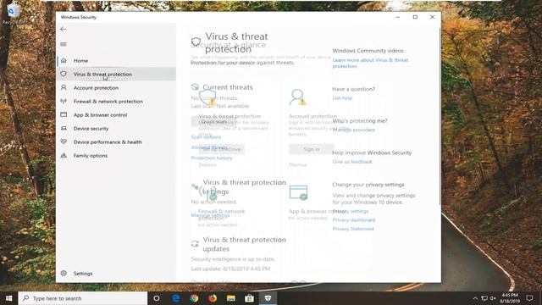Open Device performance & health in sidebar
This screenshot has height=305, width=542.
[116, 141]
